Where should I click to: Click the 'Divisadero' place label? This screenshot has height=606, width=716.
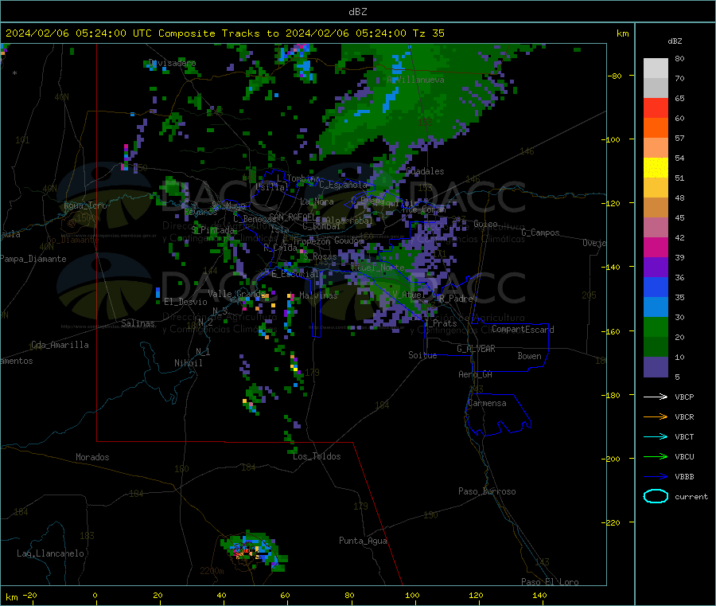point(172,63)
